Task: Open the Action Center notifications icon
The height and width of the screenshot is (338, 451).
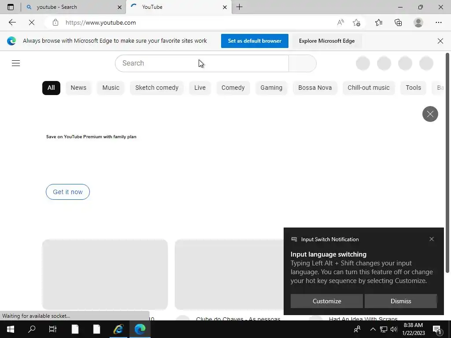Action: [x=437, y=330]
